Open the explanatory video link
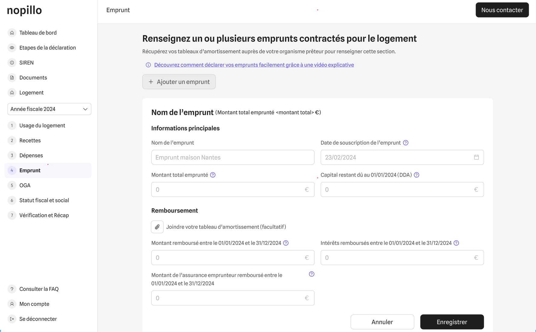Screen dimensions: 536x332 [x=254, y=65]
